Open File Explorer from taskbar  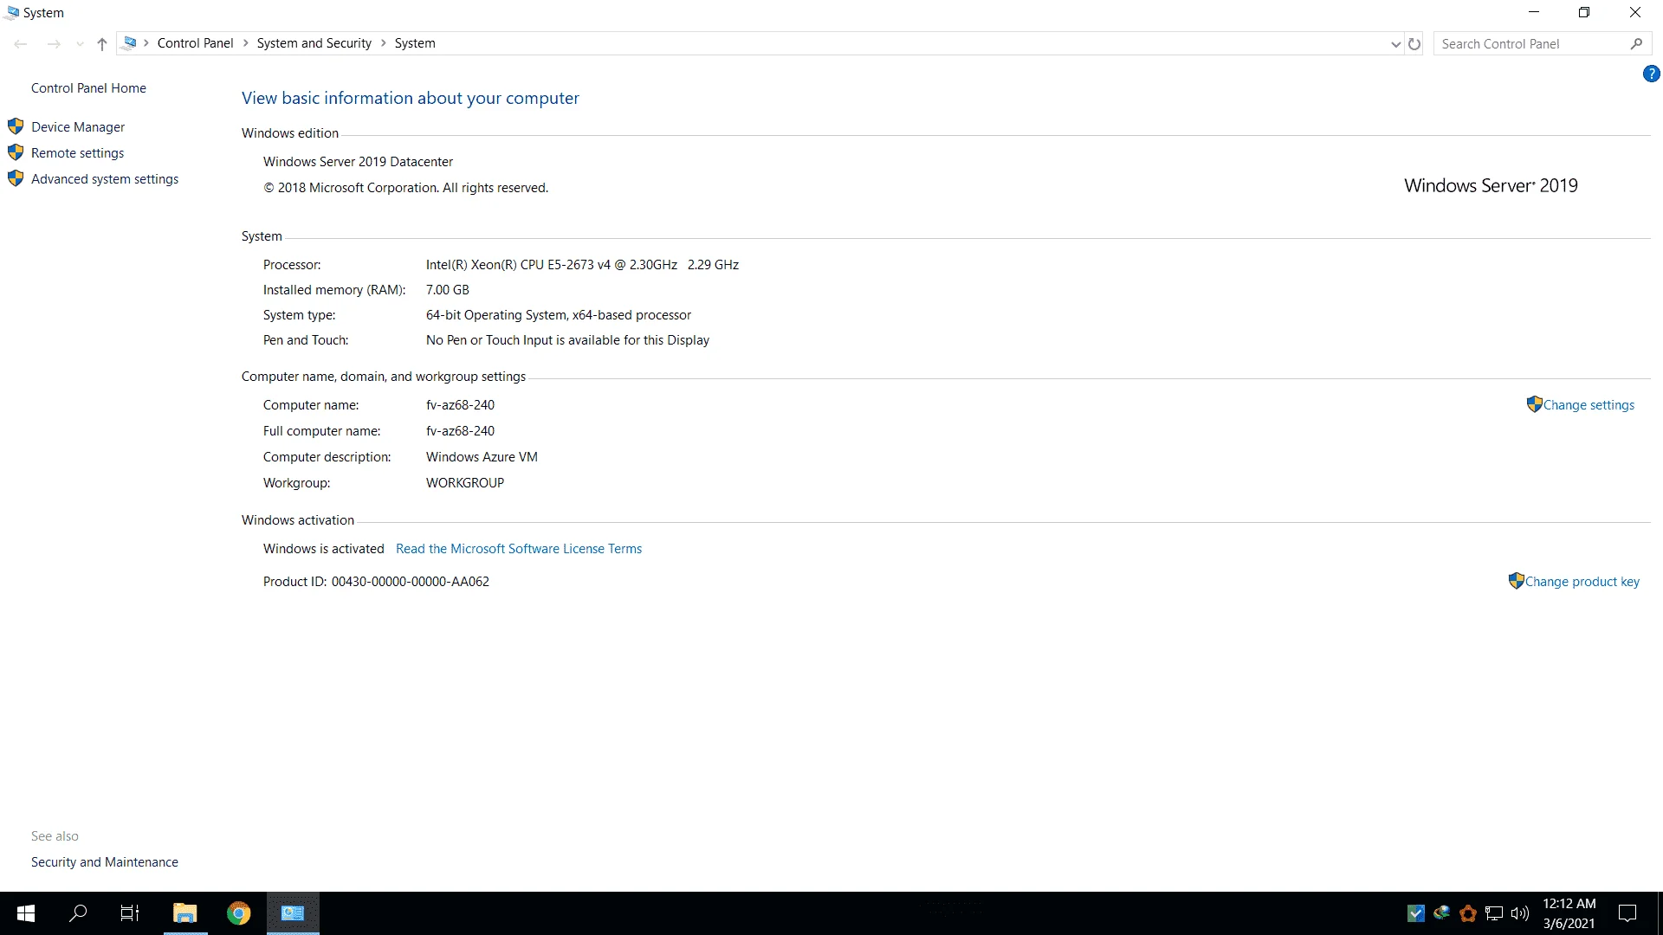click(x=185, y=913)
